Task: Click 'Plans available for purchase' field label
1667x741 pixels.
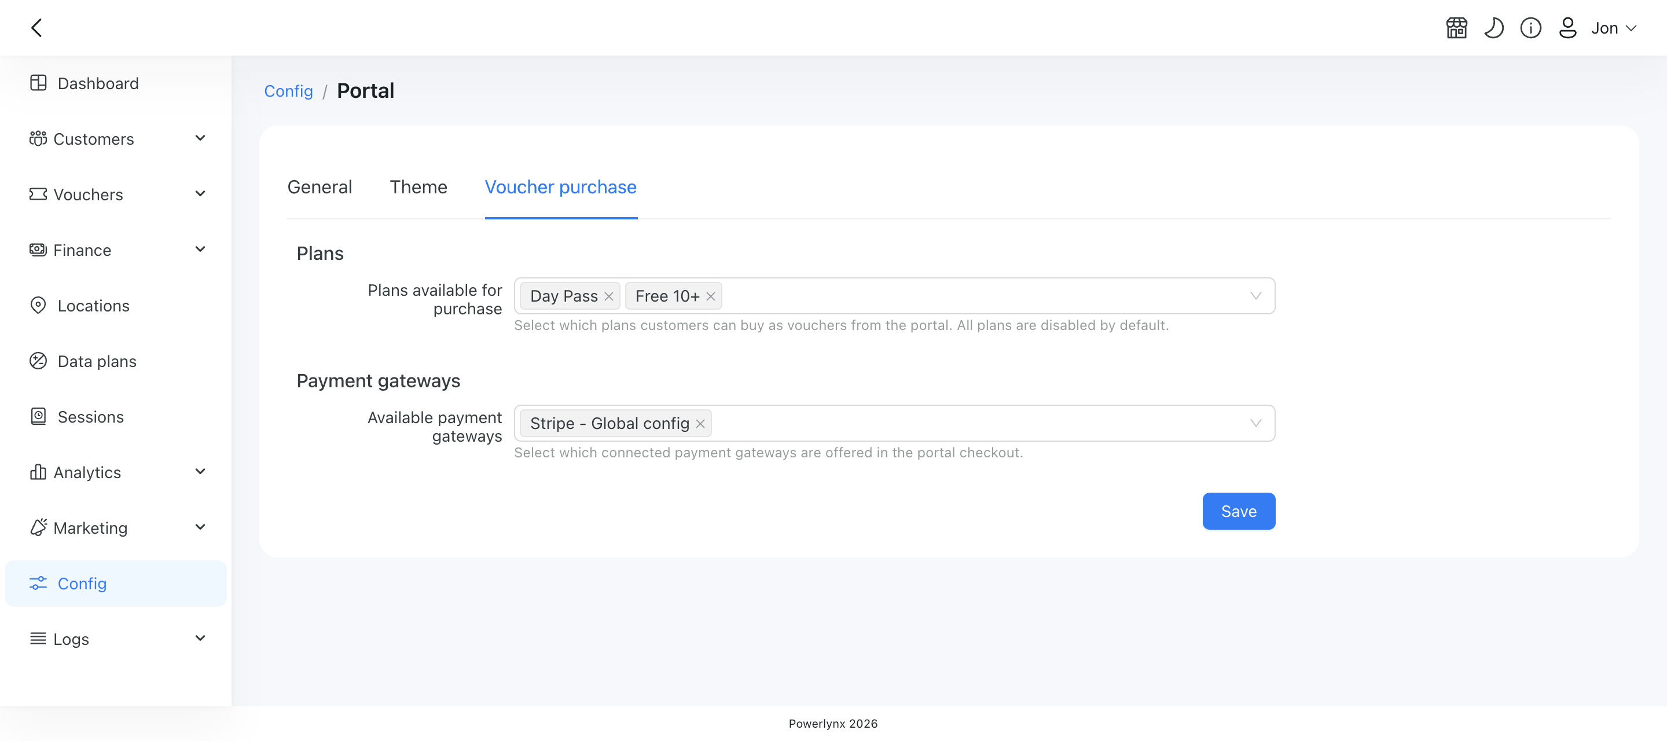Action: [x=435, y=300]
